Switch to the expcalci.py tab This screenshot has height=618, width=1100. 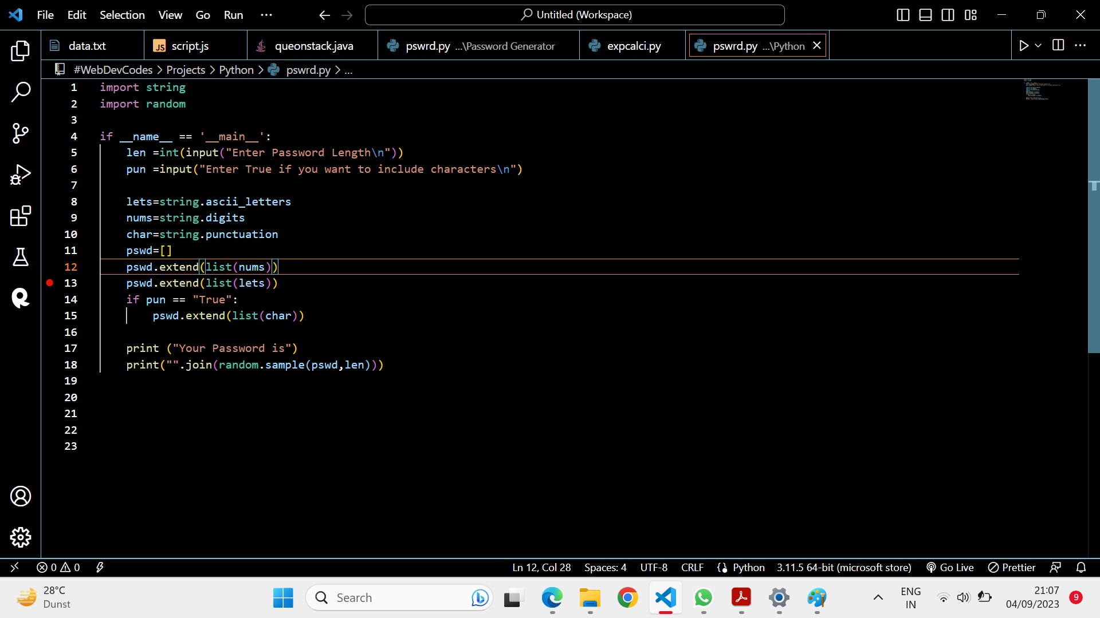(634, 45)
